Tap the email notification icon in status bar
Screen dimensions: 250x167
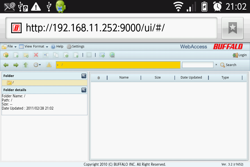click(x=9, y=7)
